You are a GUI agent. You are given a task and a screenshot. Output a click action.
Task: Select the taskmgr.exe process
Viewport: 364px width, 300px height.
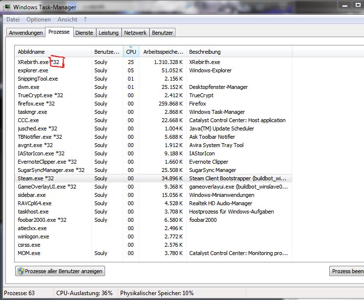coord(153,112)
